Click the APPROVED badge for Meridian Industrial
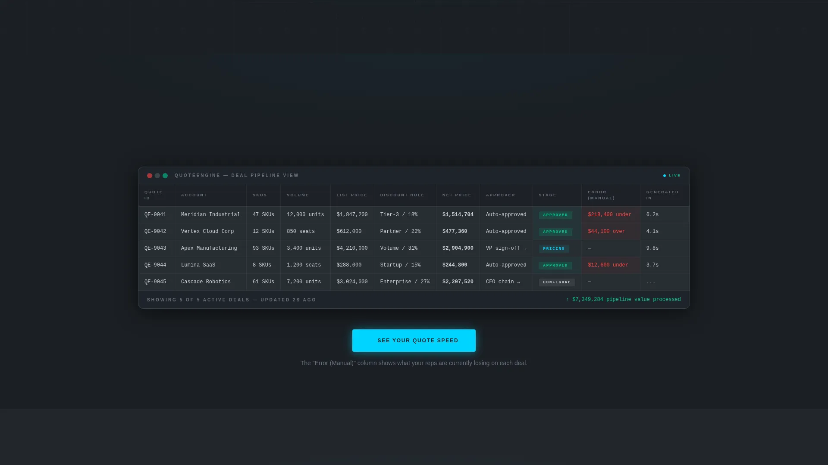 555,215
